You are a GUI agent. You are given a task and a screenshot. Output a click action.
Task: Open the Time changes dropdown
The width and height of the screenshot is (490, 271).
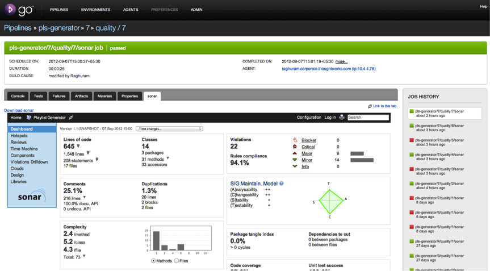click(169, 129)
